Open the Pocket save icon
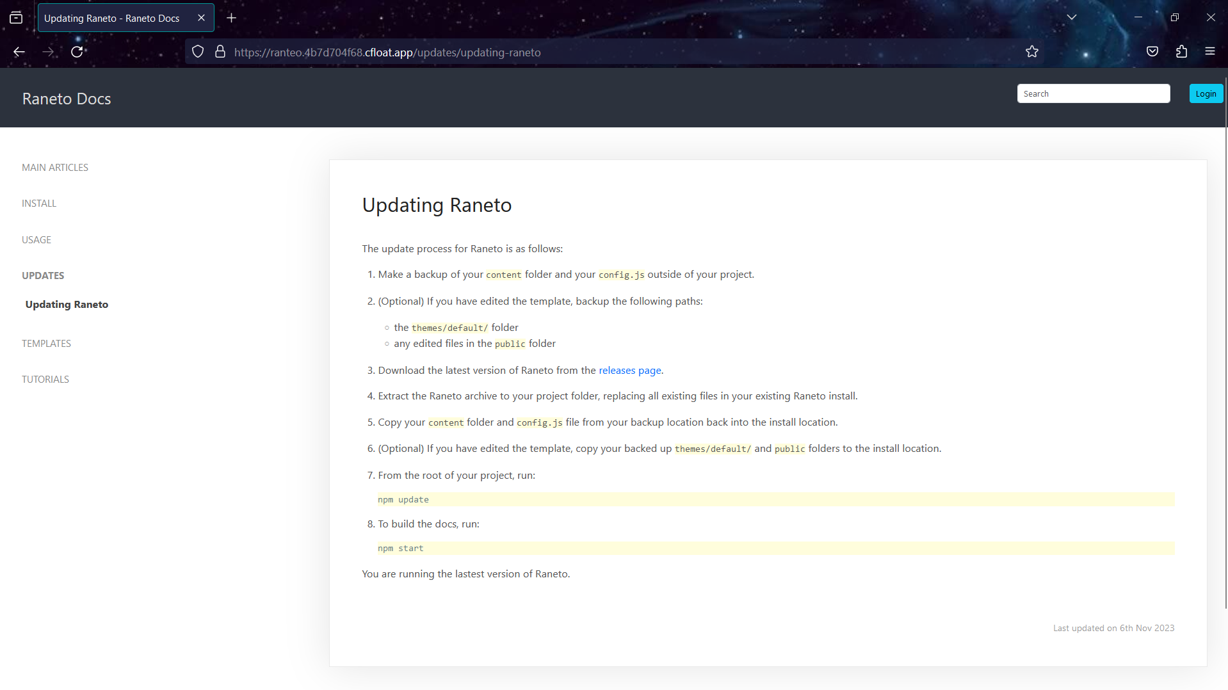This screenshot has height=690, width=1228. coord(1152,52)
